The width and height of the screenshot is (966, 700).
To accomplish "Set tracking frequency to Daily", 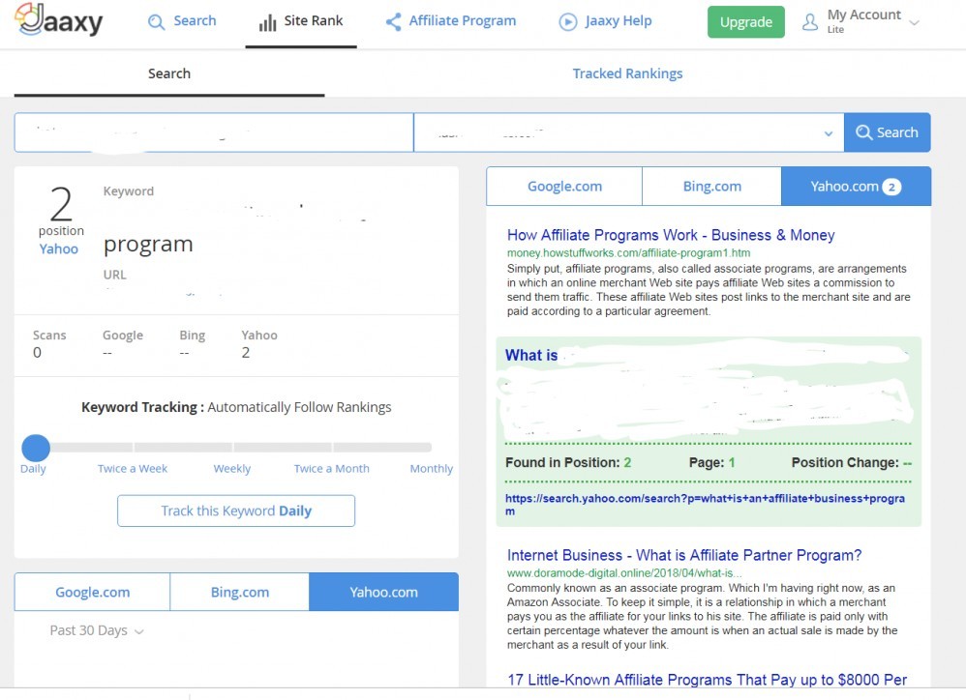I will click(33, 469).
